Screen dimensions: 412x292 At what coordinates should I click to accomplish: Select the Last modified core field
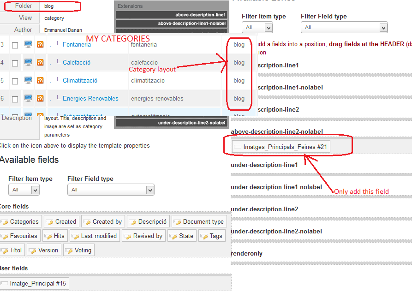point(95,236)
